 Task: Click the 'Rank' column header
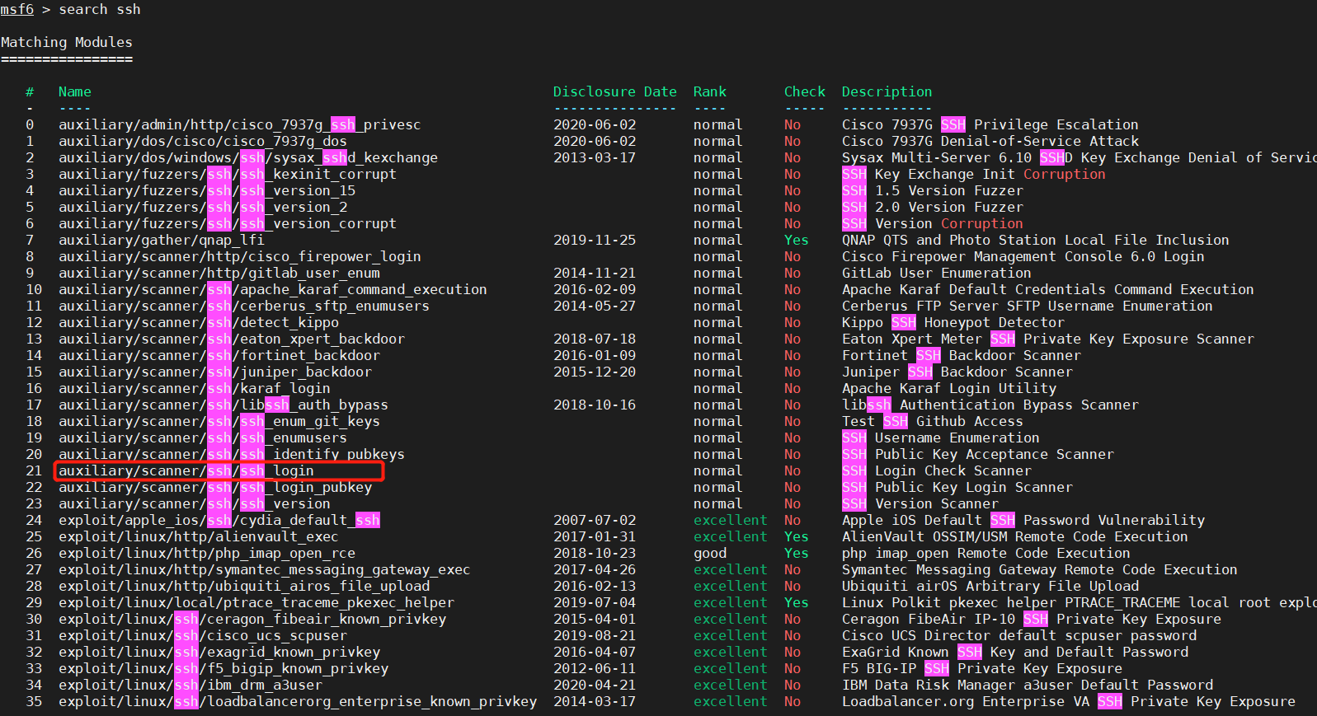point(710,91)
